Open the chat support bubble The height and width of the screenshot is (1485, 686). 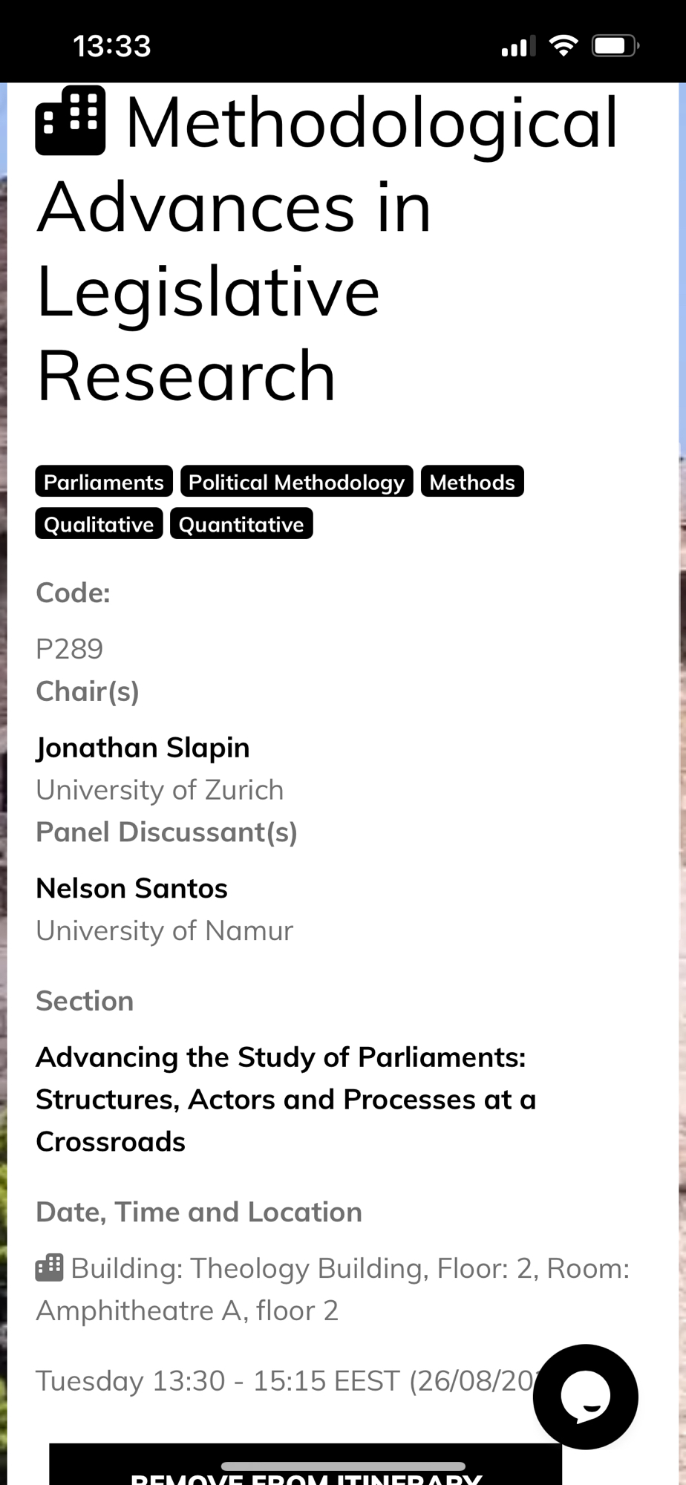585,1396
